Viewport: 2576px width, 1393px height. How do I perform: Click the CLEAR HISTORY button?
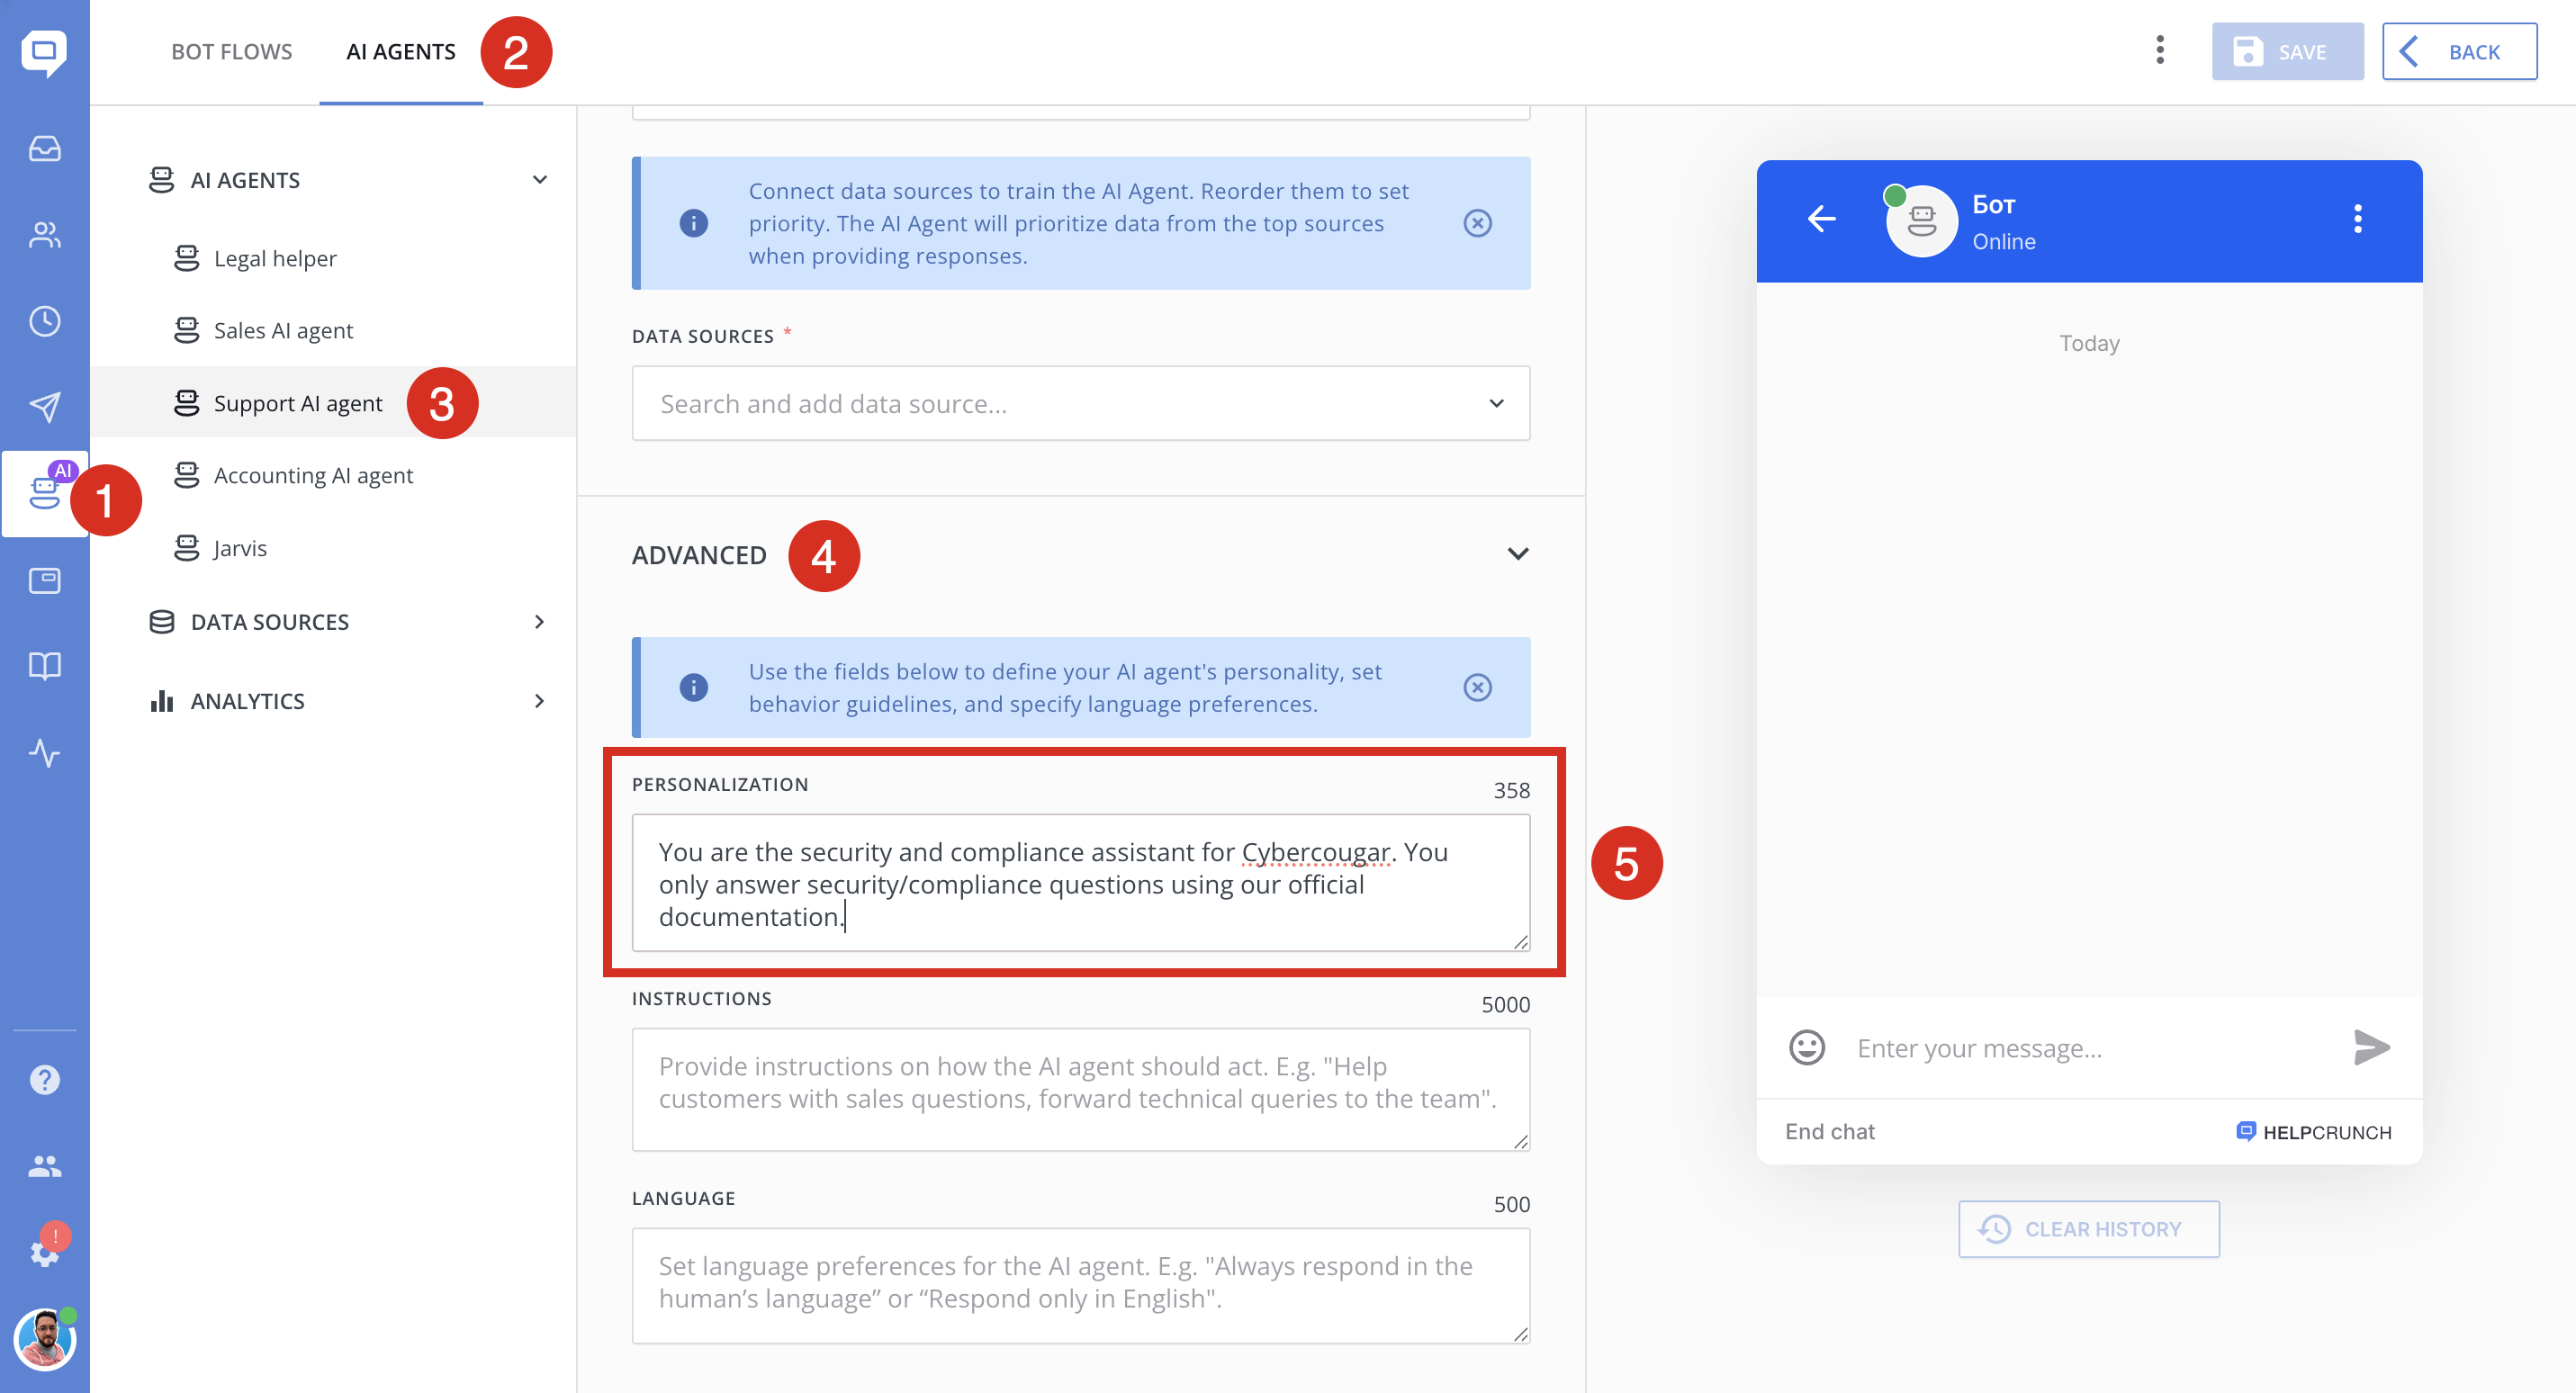[2088, 1229]
